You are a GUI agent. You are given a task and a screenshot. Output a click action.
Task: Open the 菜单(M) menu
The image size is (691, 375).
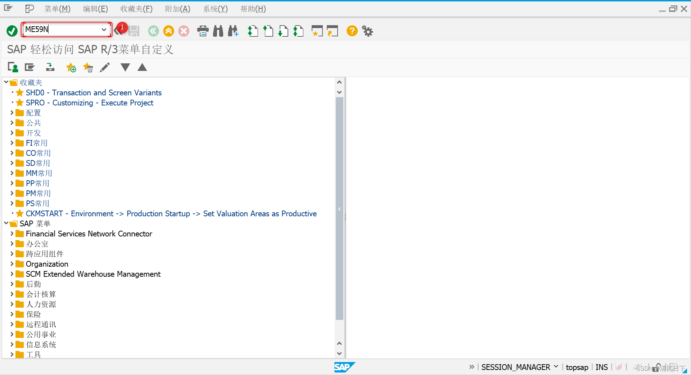tap(58, 9)
